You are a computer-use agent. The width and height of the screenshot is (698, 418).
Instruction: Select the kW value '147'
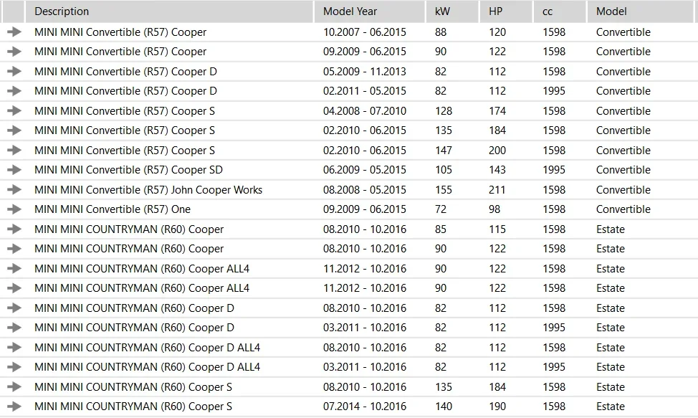[x=444, y=150]
